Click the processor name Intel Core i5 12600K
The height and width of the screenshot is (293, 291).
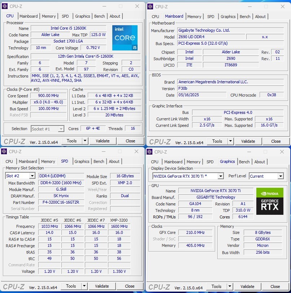point(69,28)
